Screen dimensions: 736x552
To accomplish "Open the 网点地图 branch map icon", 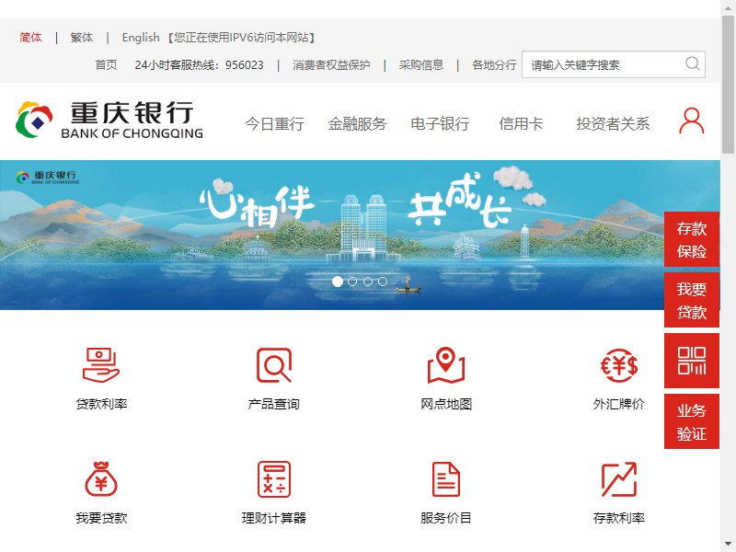I will point(446,365).
